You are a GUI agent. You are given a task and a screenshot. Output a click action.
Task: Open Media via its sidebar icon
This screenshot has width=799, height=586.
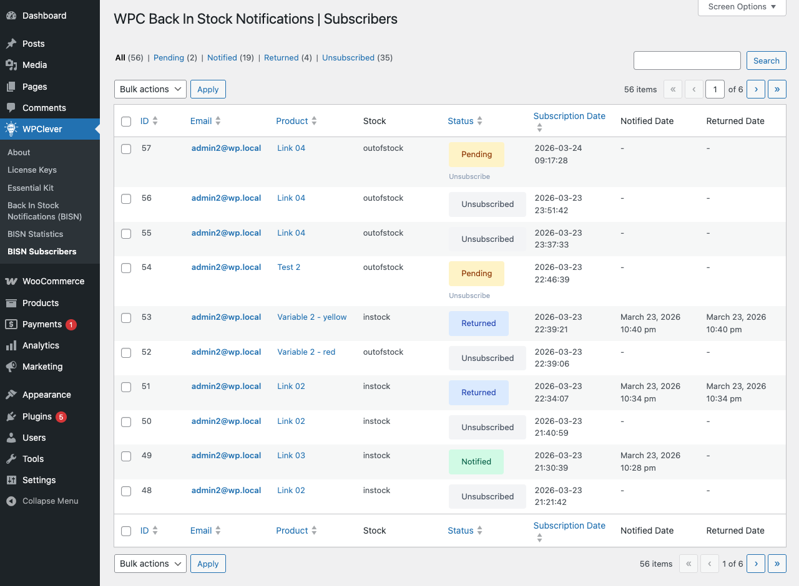click(x=11, y=65)
